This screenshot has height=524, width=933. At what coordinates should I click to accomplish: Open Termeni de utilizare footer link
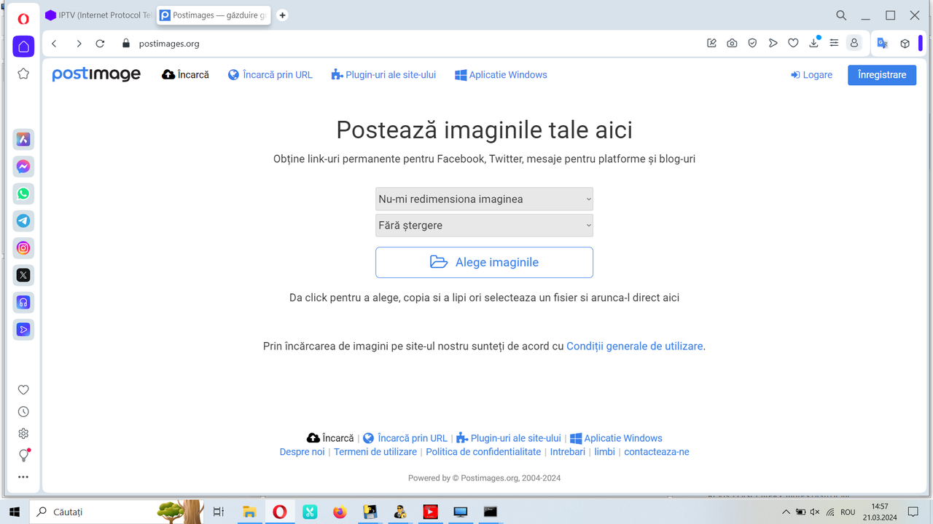click(x=375, y=452)
